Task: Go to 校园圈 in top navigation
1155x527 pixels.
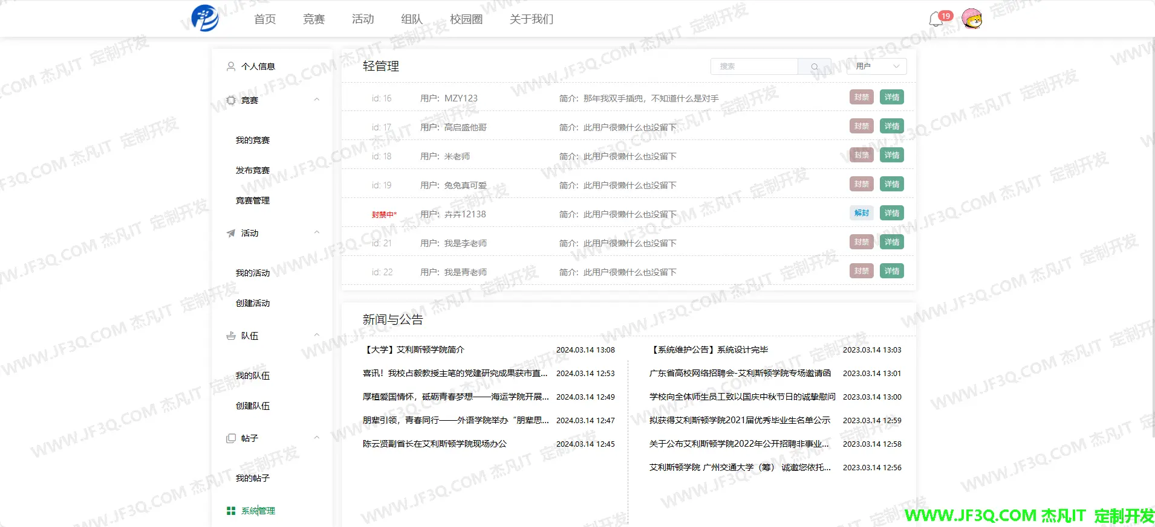Action: point(466,19)
